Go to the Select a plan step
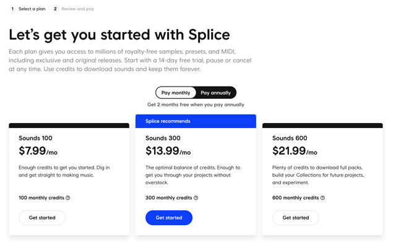396x243 pixels. click(32, 9)
